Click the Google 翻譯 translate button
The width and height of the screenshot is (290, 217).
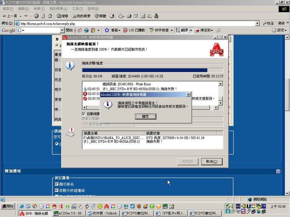pos(182,30)
